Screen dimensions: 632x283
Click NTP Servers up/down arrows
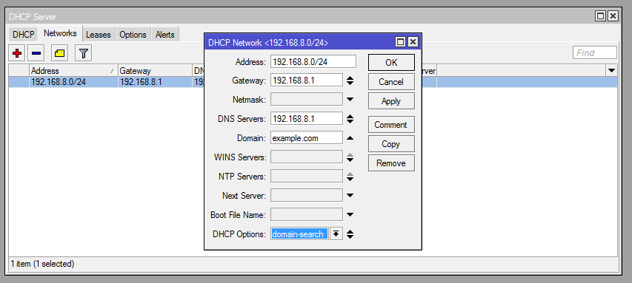point(350,177)
